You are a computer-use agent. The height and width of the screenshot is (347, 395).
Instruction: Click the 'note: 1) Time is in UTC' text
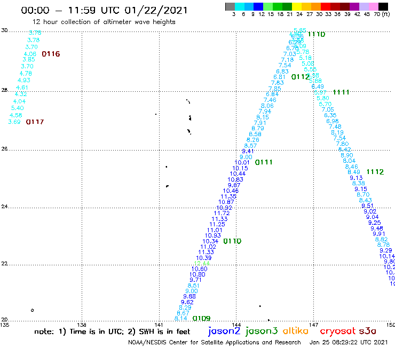tap(79, 332)
